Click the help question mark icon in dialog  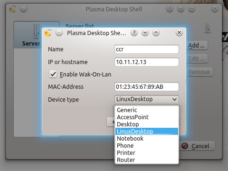click(x=134, y=33)
